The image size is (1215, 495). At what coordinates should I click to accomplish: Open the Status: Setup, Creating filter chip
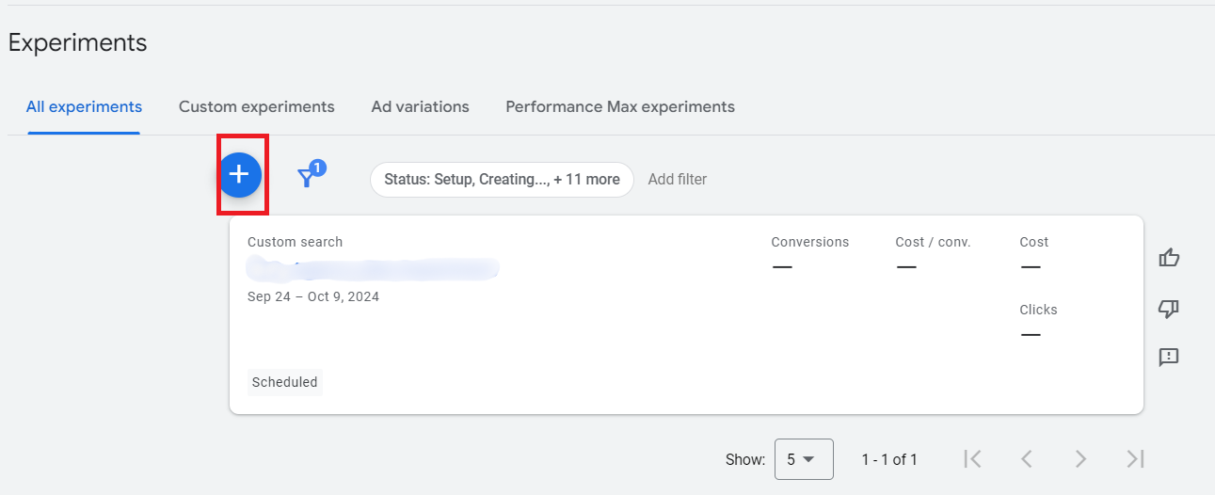click(502, 179)
